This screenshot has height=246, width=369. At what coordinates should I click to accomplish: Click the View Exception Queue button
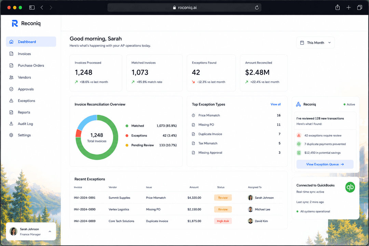coord(325,164)
